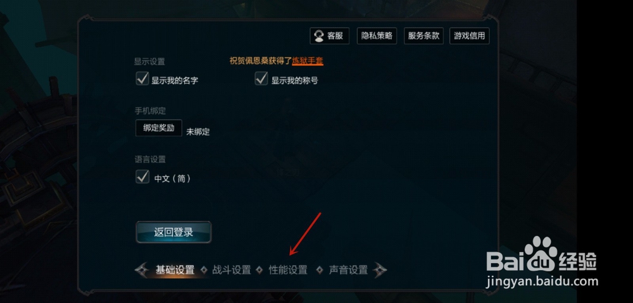
Task: Select the 基础设置 tab
Action: click(175, 270)
